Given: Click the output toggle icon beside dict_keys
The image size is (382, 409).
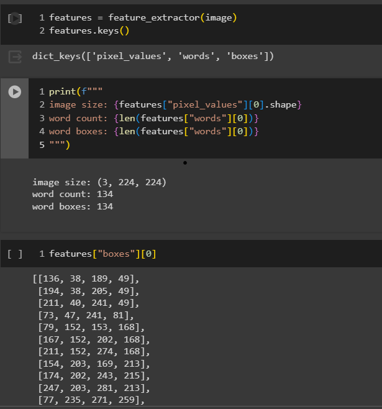Looking at the screenshot, I should click(x=15, y=57).
